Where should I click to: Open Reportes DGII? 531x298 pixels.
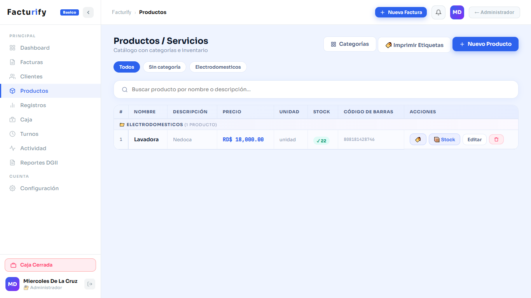50,163
